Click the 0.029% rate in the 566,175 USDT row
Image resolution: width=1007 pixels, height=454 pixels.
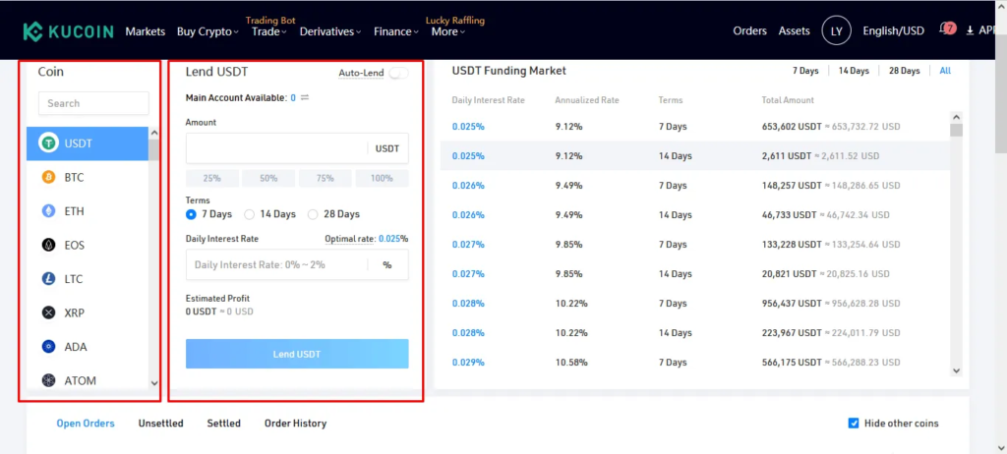pyautogui.click(x=468, y=363)
